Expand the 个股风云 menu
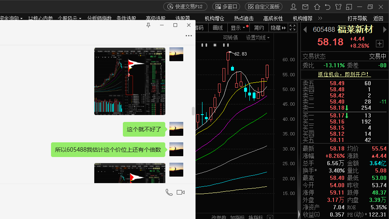 pyautogui.click(x=69, y=18)
